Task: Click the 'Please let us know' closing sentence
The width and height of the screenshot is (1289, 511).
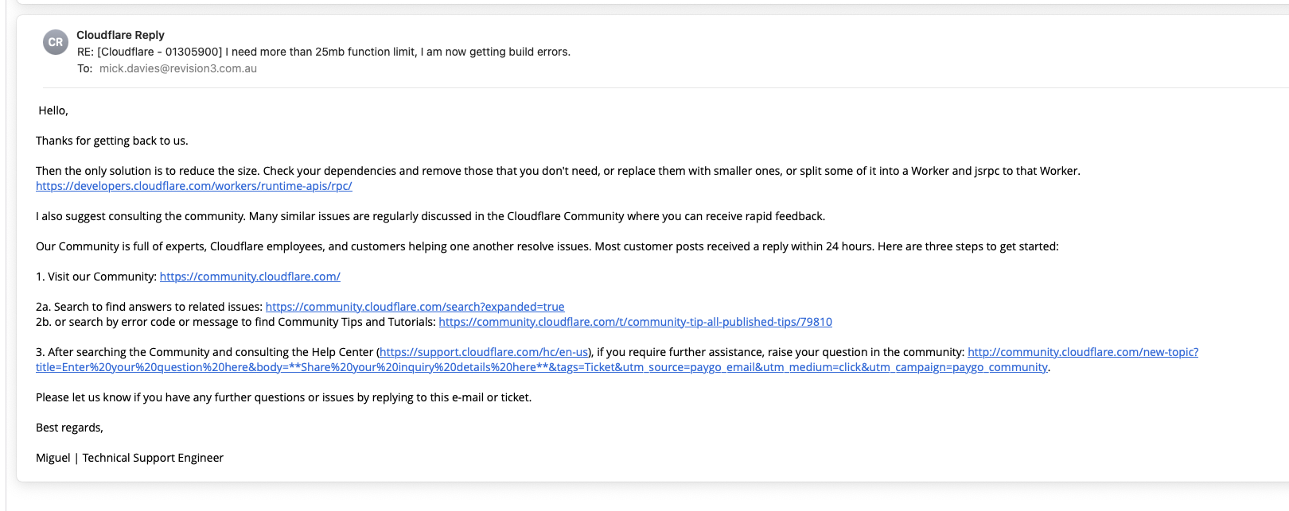Action: tap(283, 397)
